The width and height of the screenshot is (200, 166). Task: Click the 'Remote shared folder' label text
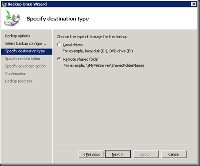(x=81, y=59)
